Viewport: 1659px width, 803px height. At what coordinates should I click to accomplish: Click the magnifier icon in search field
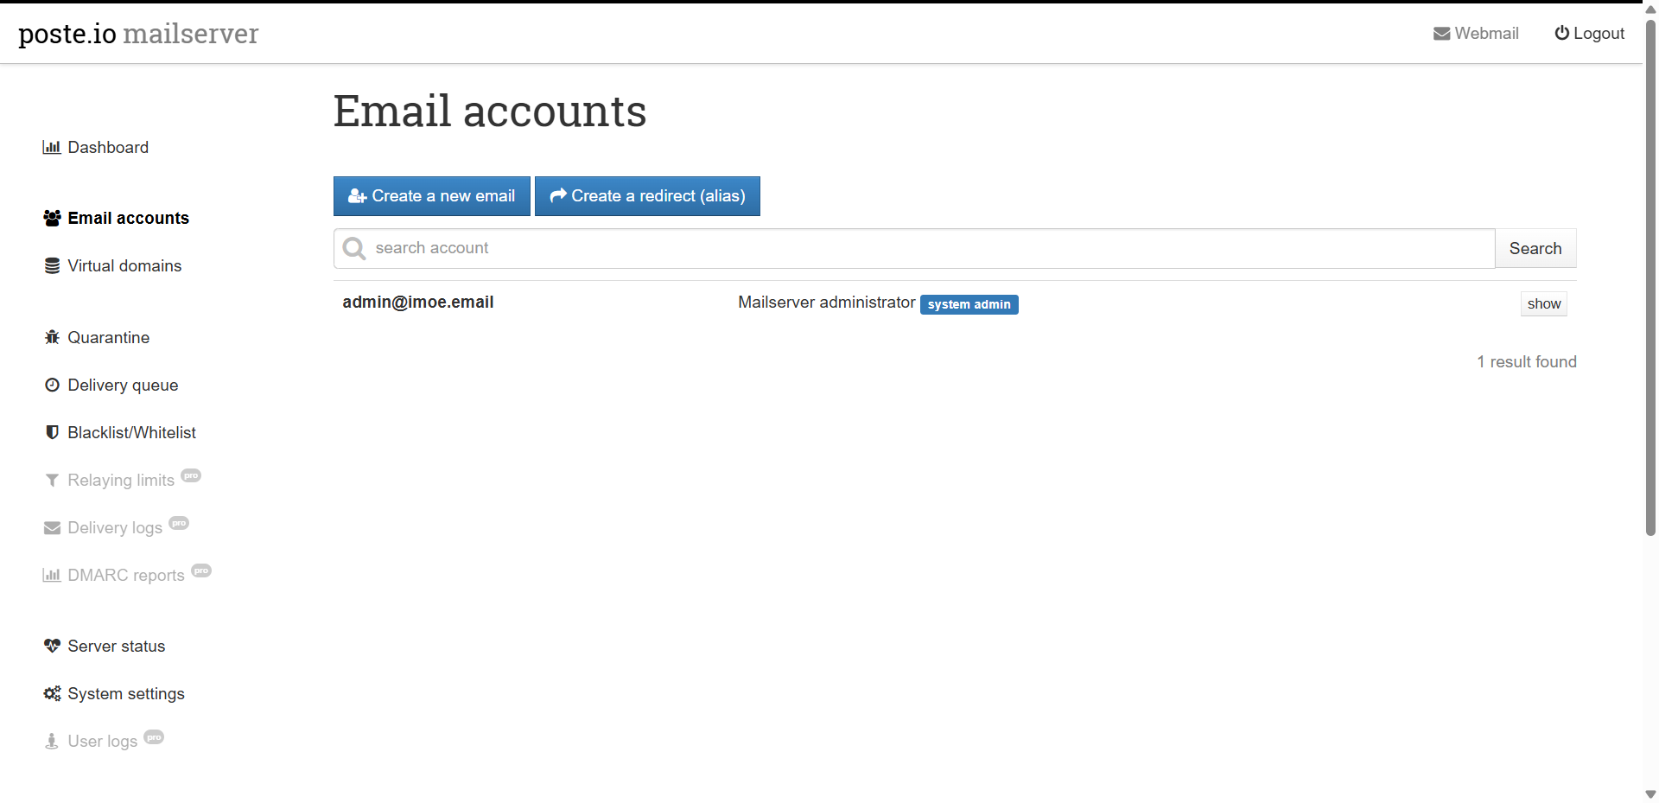354,249
